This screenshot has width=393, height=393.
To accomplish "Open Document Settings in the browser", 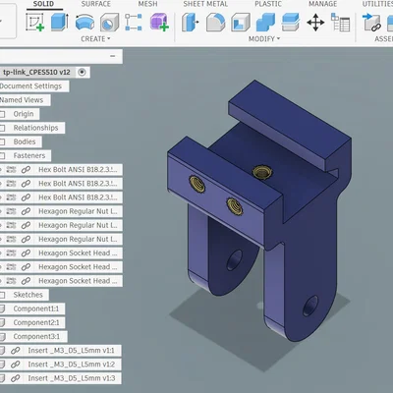I will point(30,86).
